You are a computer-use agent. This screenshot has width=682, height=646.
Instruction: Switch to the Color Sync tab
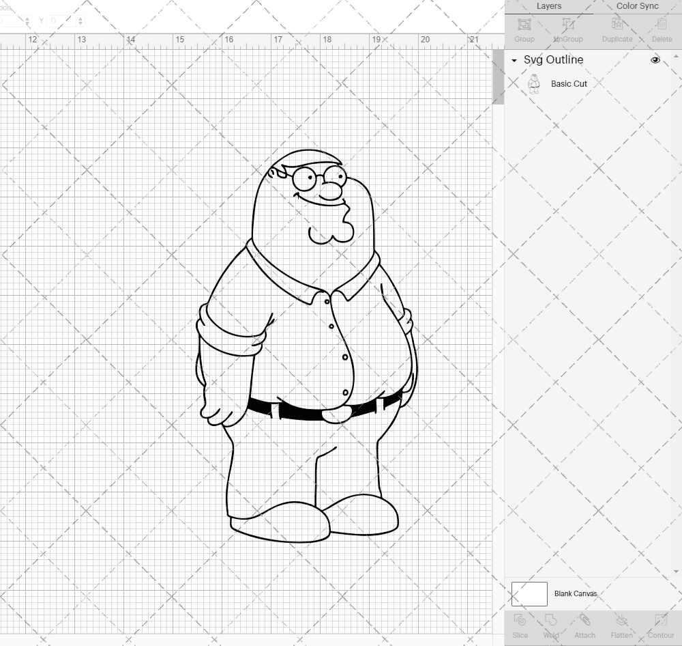click(637, 6)
